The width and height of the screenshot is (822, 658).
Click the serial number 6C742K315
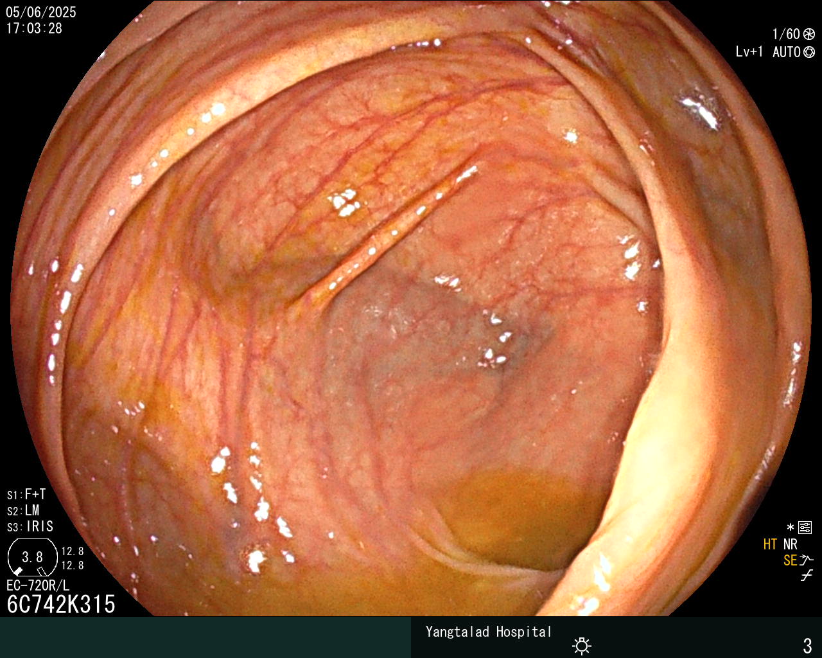tap(61, 604)
